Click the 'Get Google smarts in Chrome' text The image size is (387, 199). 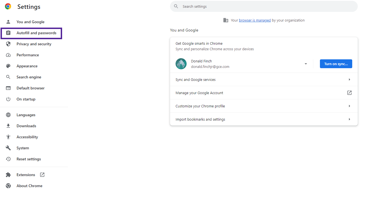(199, 43)
